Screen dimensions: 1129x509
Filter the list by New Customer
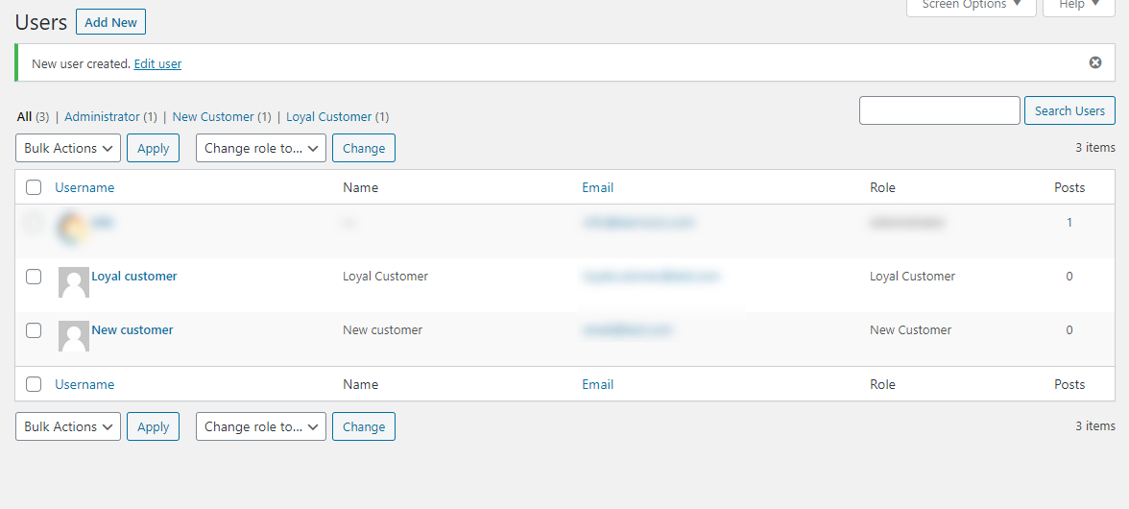213,117
